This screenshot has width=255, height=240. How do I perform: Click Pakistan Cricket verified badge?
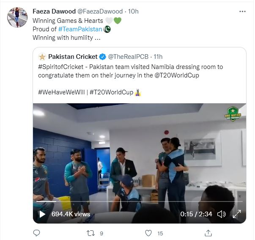coord(102,57)
